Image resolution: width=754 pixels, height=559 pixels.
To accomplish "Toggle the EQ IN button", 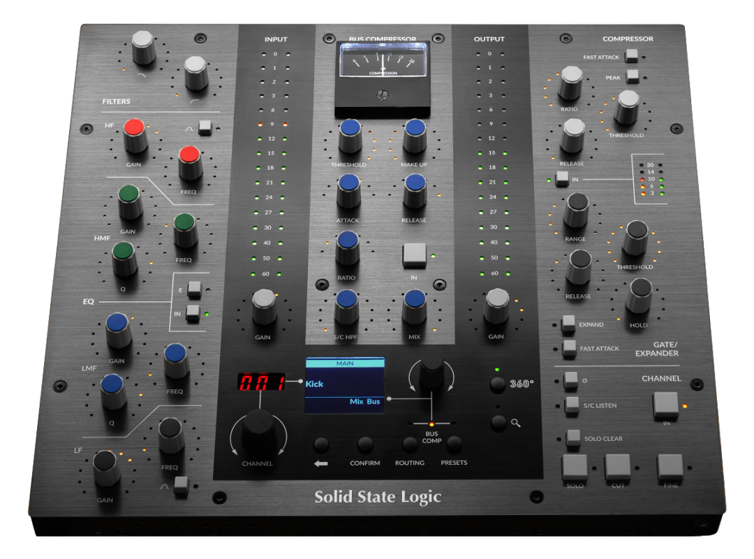I will click(193, 313).
